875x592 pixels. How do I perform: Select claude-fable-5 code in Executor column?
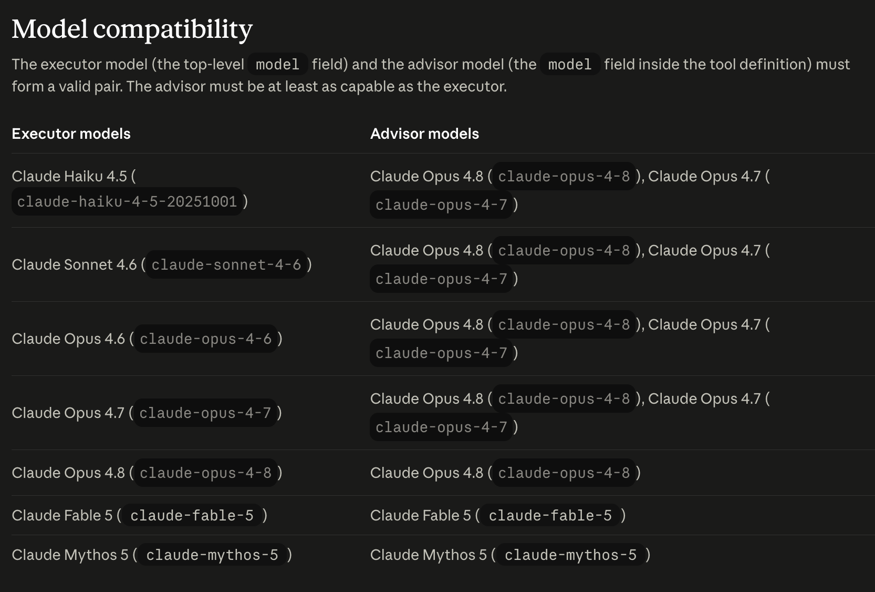[x=192, y=515]
